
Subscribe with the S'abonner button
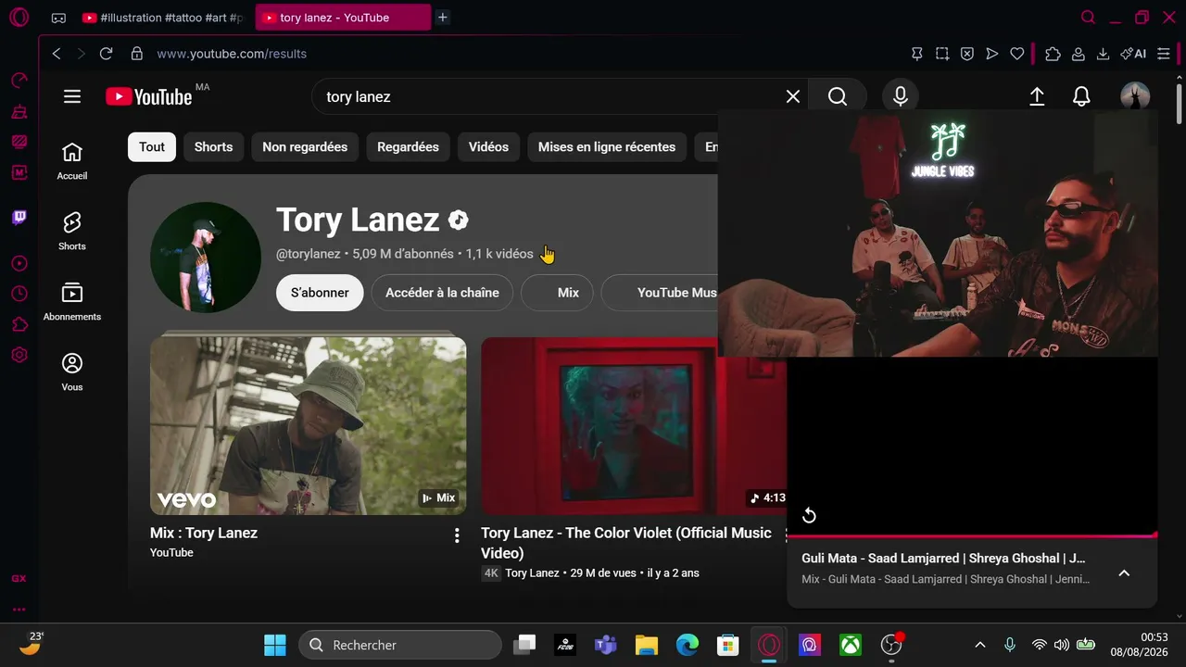click(320, 293)
